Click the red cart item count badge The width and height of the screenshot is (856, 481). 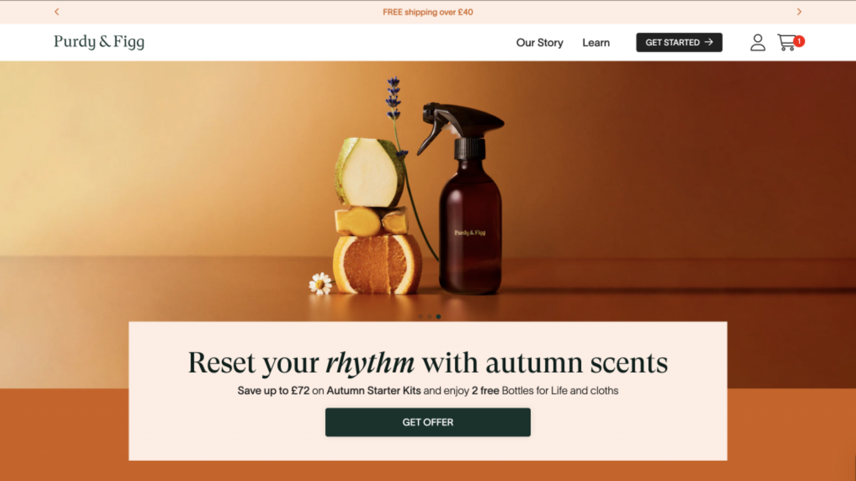click(799, 41)
